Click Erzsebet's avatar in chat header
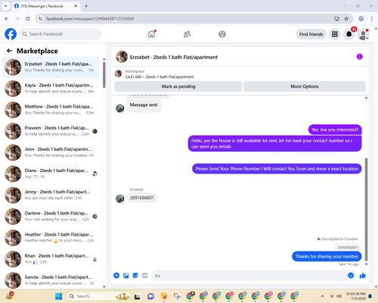Screen dimensions: 378x303 point(122,57)
